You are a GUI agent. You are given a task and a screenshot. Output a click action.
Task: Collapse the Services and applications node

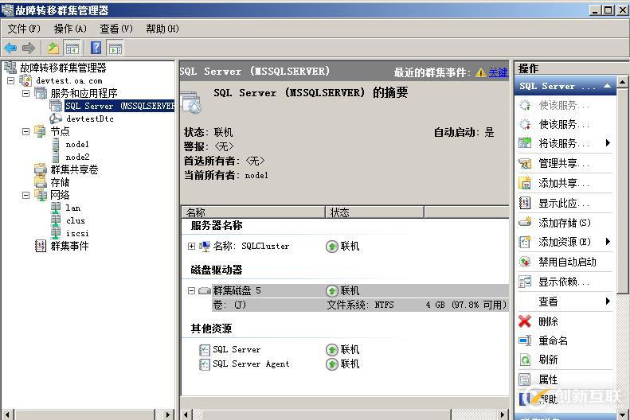click(25, 93)
